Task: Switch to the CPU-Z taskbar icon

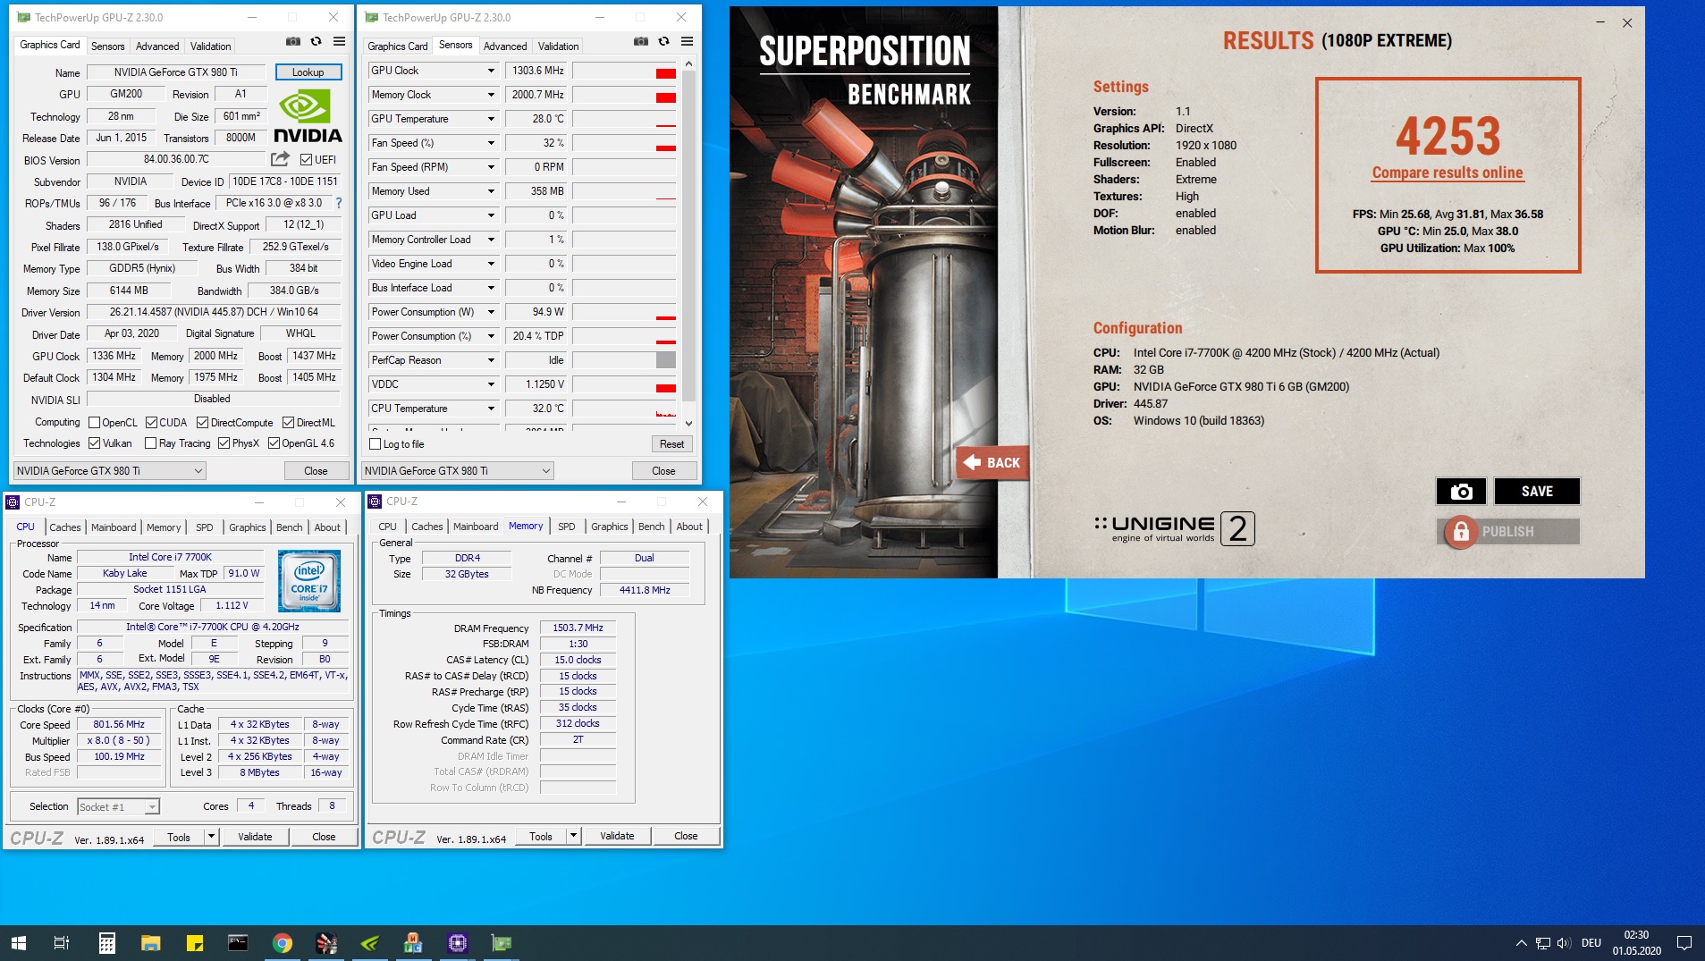Action: coord(458,943)
